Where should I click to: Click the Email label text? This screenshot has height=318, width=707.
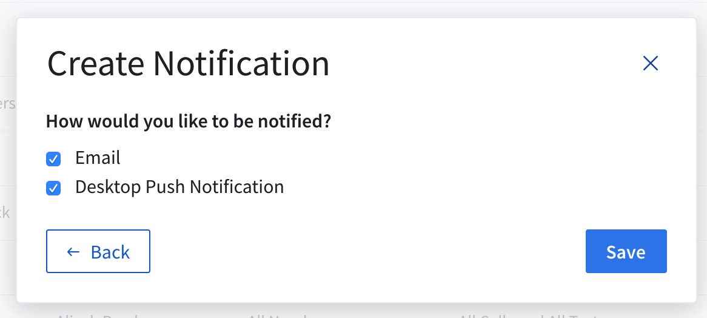98,158
